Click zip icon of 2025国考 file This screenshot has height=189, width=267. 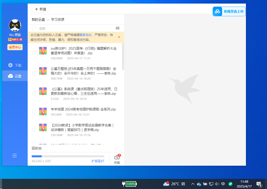click(x=43, y=51)
